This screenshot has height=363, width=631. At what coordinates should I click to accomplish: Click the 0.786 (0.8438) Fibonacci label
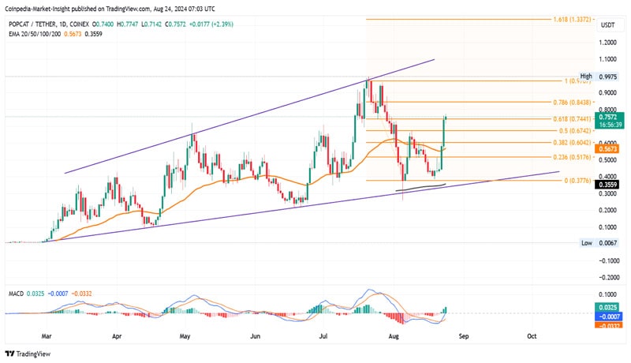pyautogui.click(x=572, y=103)
